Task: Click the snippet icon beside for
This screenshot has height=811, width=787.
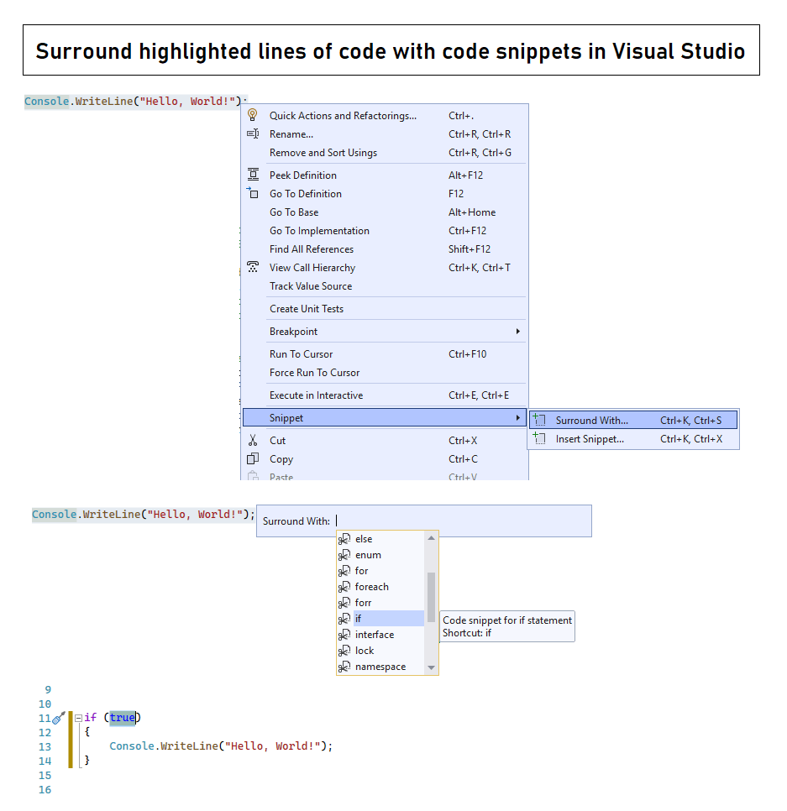Action: 344,571
